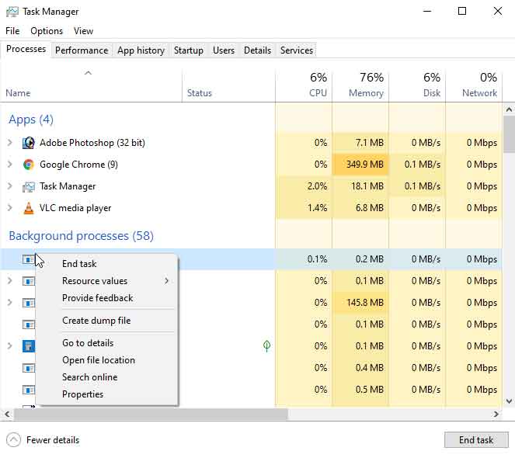Screen dimensions: 515x458
Task: Click the 7.1 MB Photoshop memory cell
Action: point(360,143)
